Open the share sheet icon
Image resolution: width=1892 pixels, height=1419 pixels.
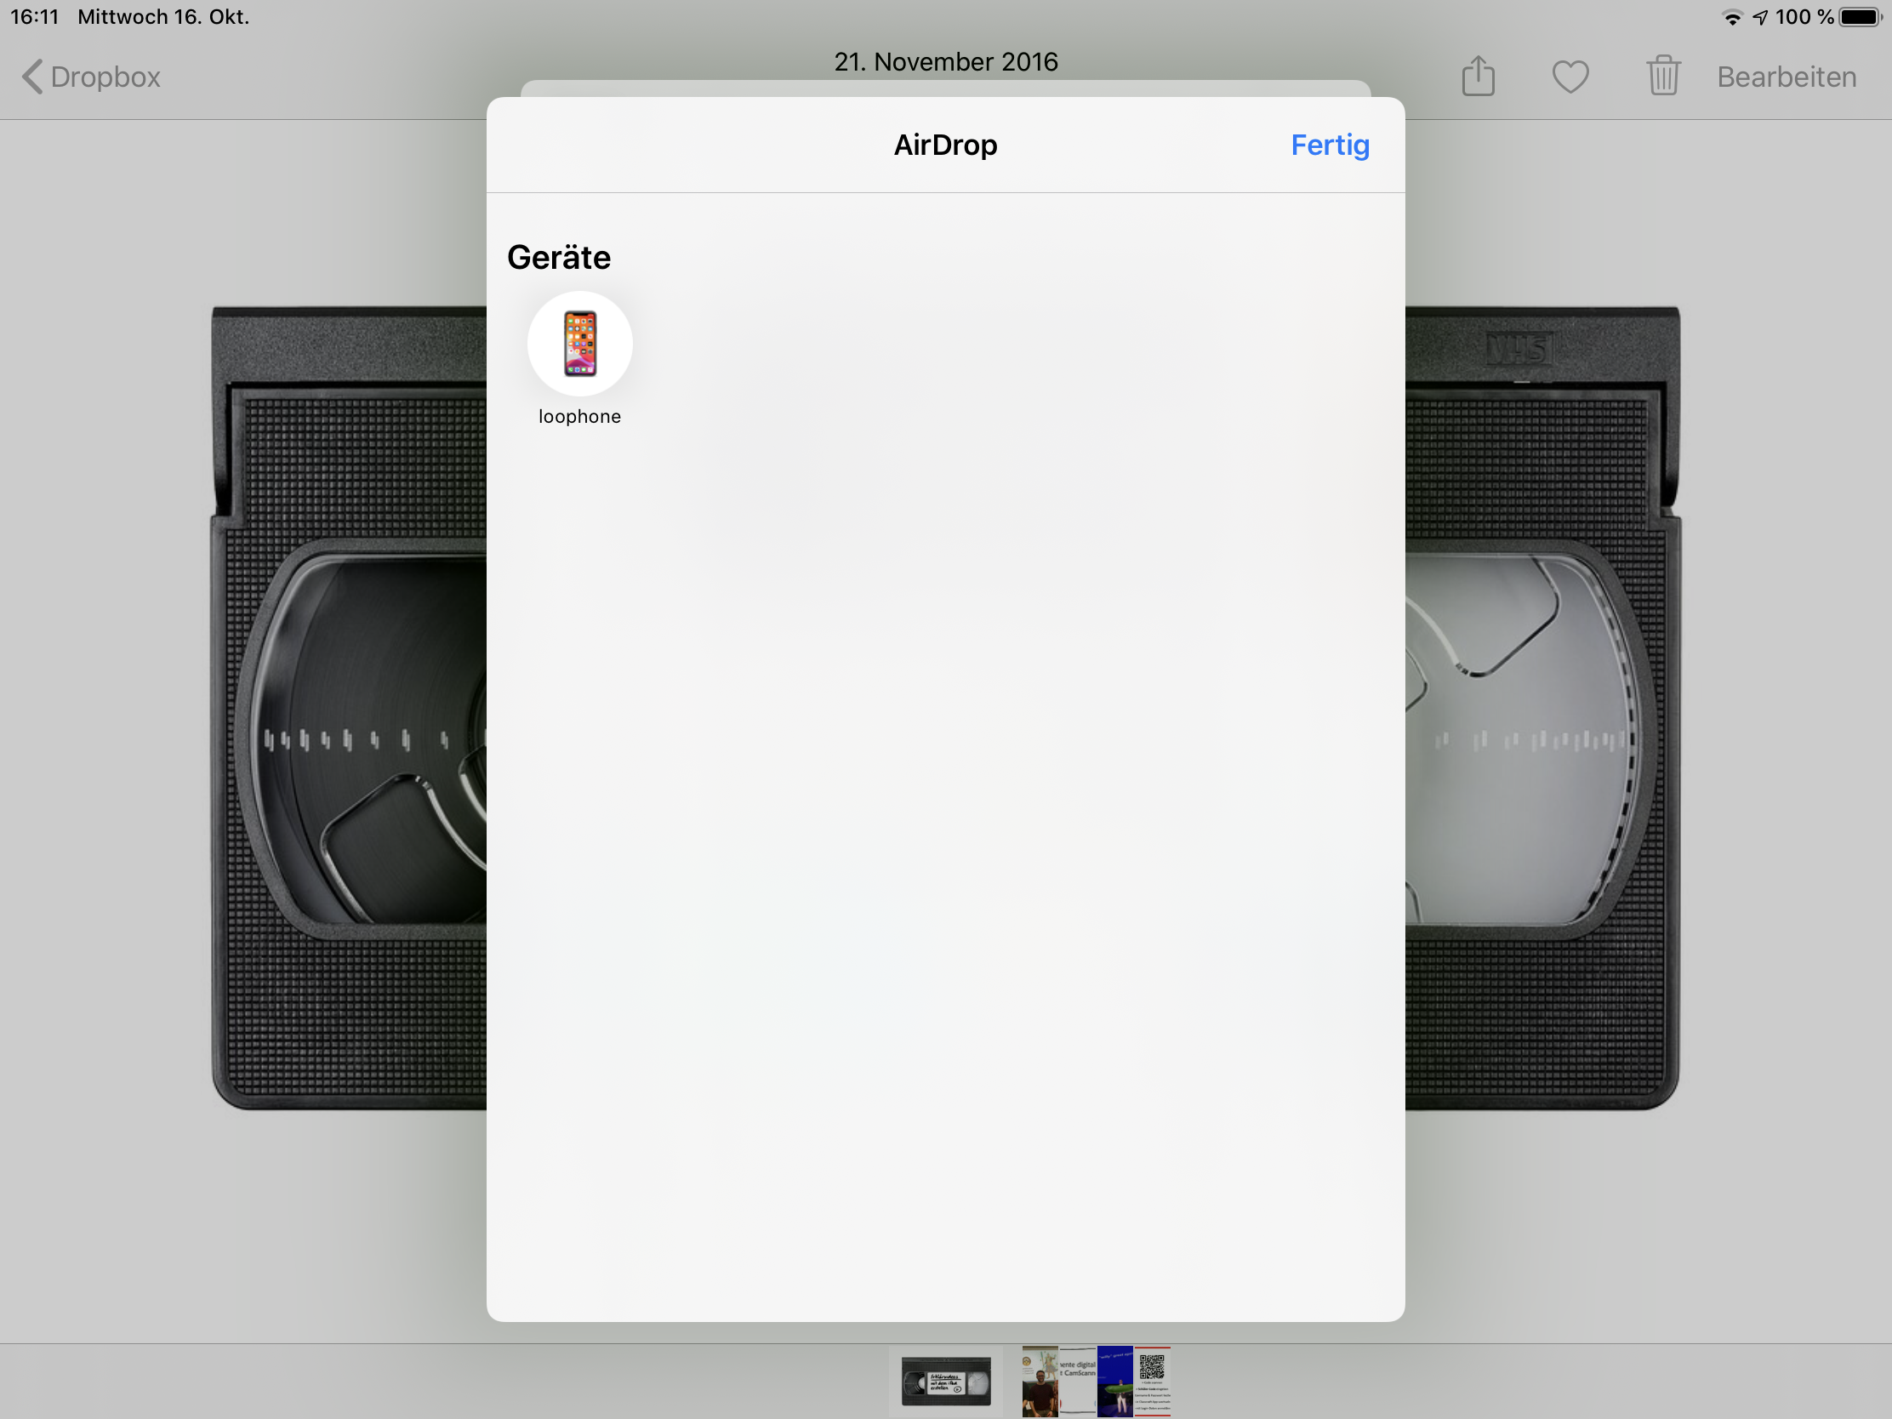point(1478,76)
